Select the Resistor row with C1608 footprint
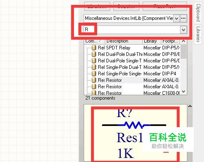 [x=132, y=93]
